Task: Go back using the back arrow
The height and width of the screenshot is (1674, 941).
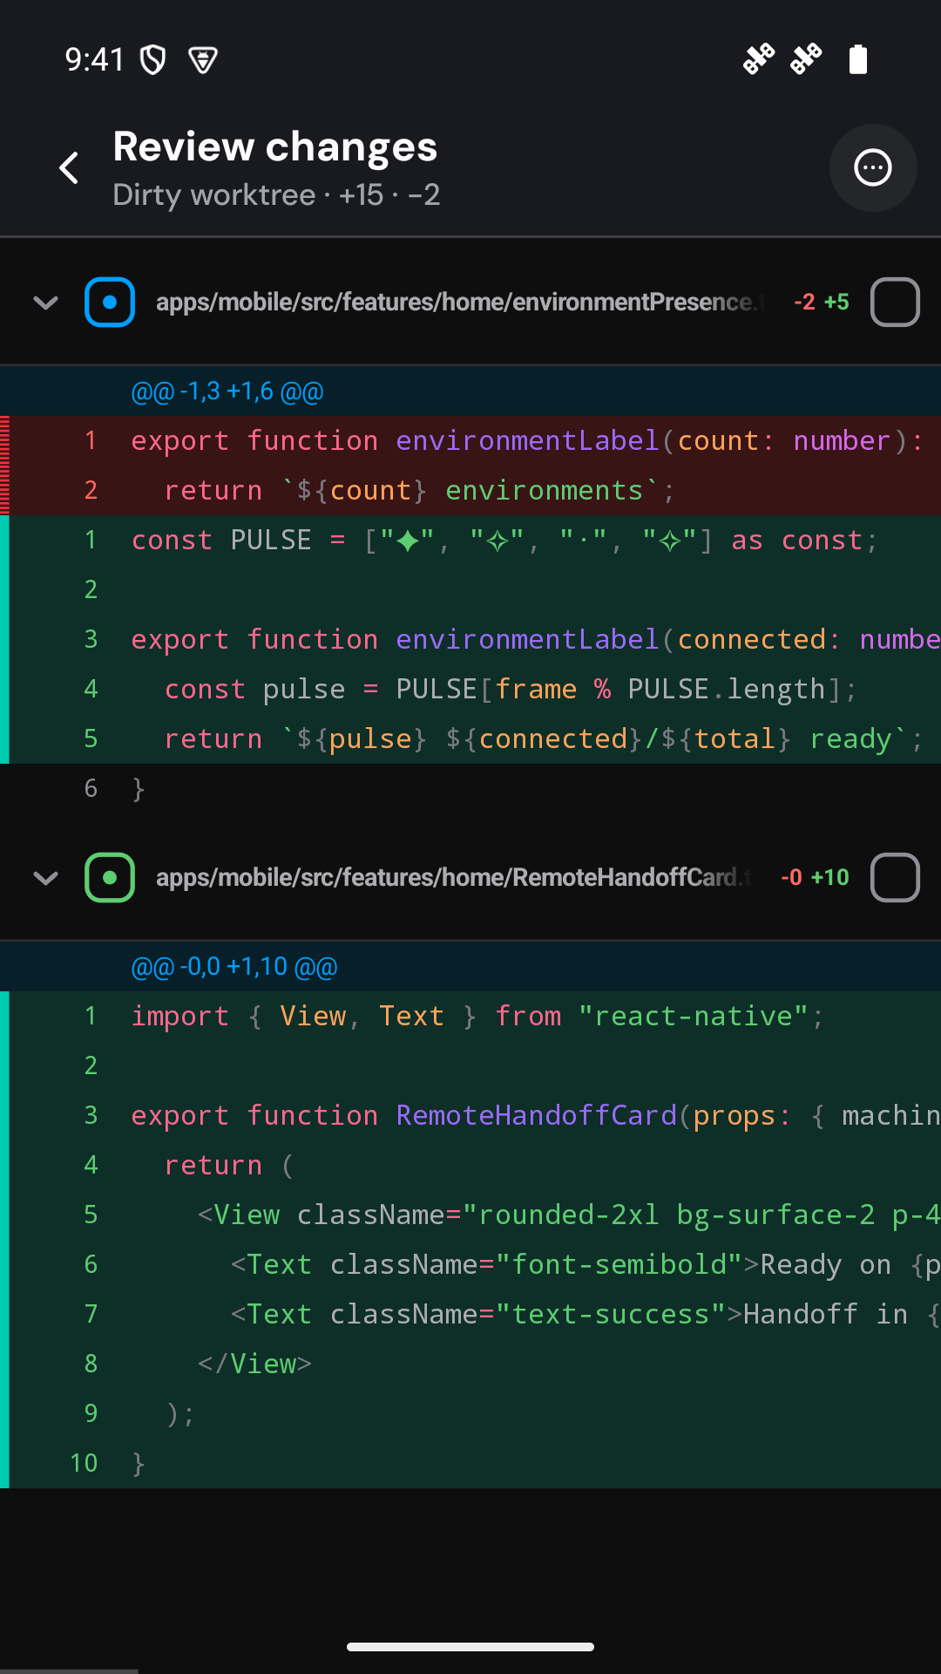Action: click(x=70, y=167)
